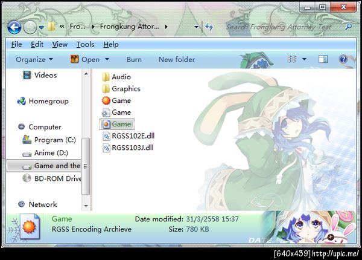362x260 pixels.
Task: Open the Help menu
Action: [111, 44]
